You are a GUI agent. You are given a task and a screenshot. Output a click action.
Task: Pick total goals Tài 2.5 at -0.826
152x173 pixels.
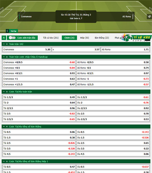[x=39, y=143]
